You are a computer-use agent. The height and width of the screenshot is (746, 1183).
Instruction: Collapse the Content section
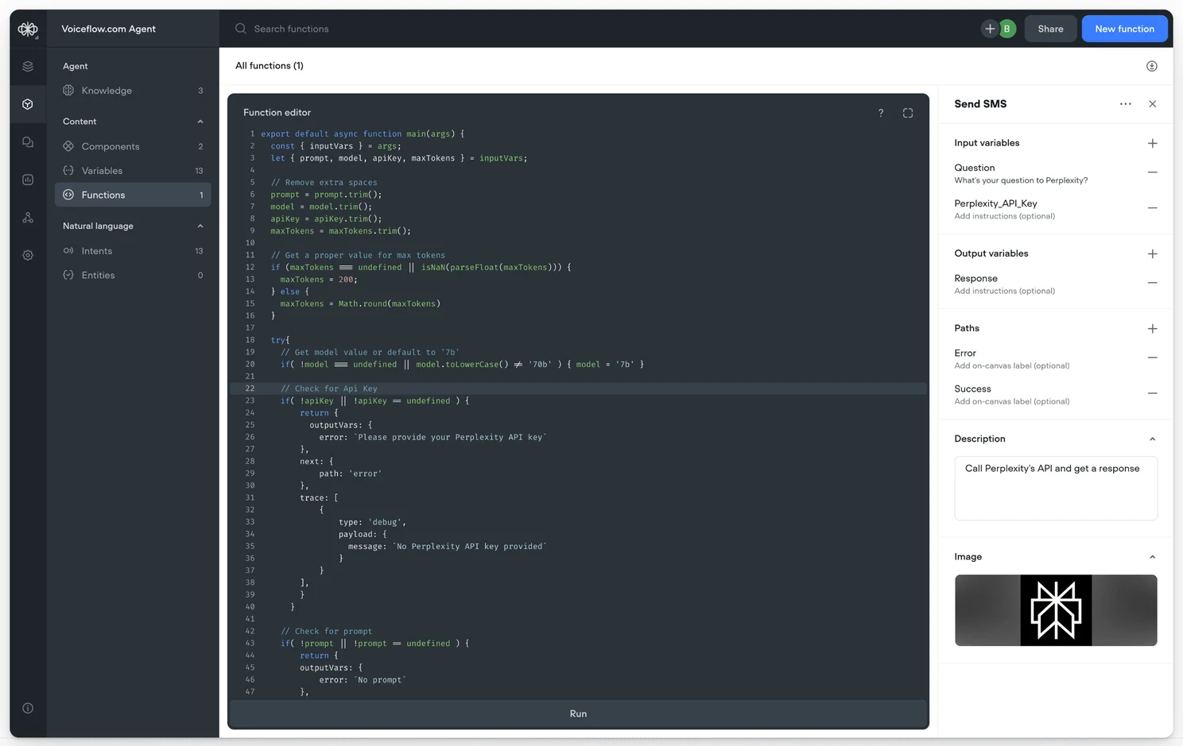[200, 122]
